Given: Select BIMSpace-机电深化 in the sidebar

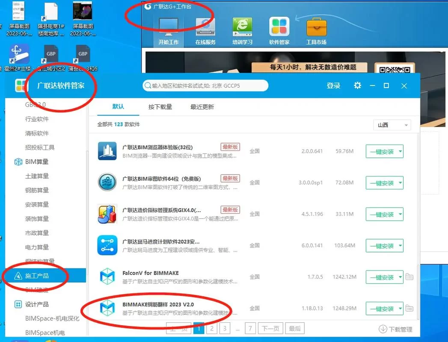Looking at the screenshot, I should coord(52,318).
